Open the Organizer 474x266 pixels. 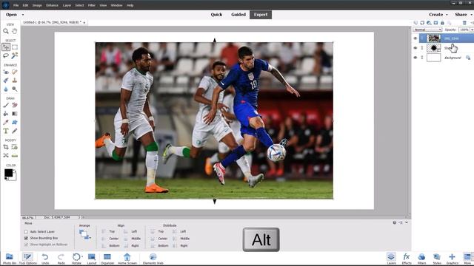tap(107, 259)
